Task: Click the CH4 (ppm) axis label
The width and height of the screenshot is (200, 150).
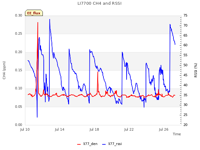Action: coord(4,70)
